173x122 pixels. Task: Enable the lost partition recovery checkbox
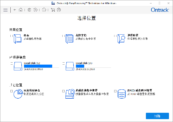click(x=11, y=91)
